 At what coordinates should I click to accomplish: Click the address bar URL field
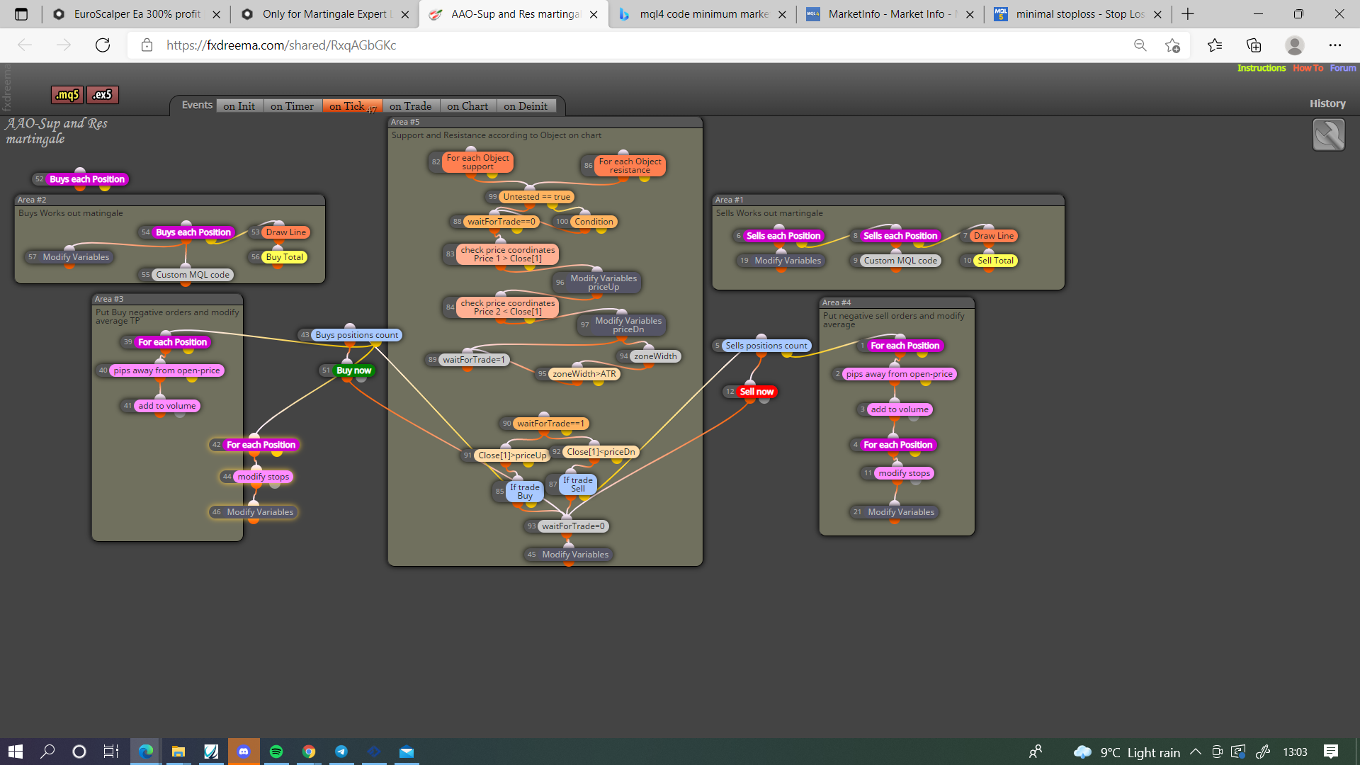coord(637,45)
